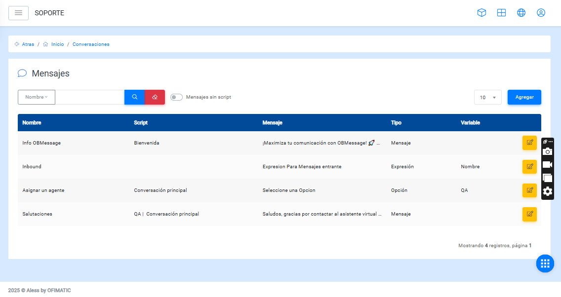Toggle Mensajes sin script switch
Screen dimensions: 561x297
coord(176,97)
